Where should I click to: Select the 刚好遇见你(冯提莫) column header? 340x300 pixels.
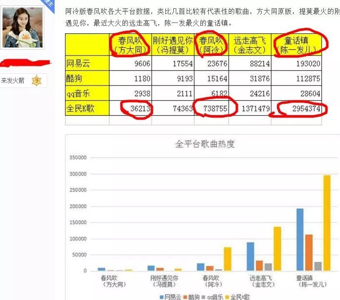[173, 45]
